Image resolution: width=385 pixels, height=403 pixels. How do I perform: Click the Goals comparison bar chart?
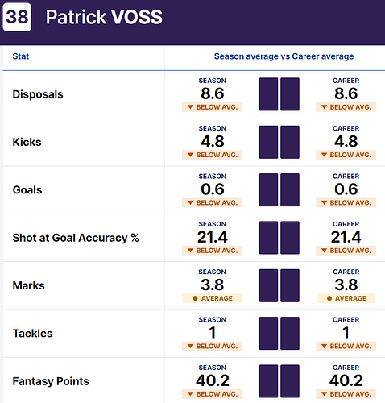[x=279, y=189]
